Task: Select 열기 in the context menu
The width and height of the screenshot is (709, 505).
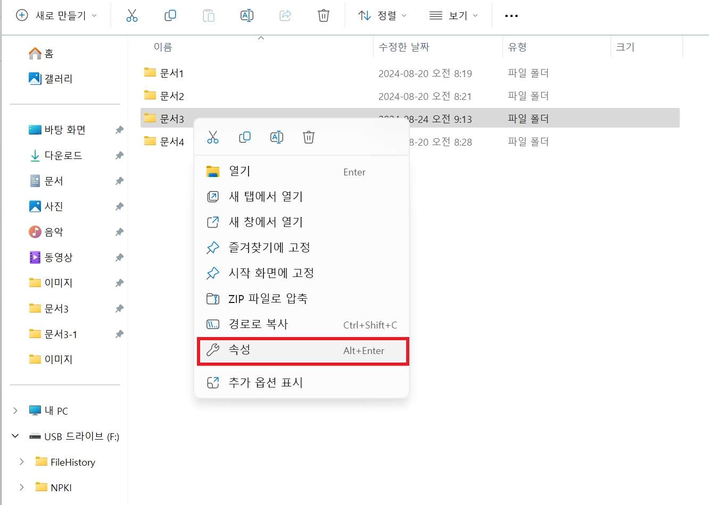Action: [x=301, y=172]
